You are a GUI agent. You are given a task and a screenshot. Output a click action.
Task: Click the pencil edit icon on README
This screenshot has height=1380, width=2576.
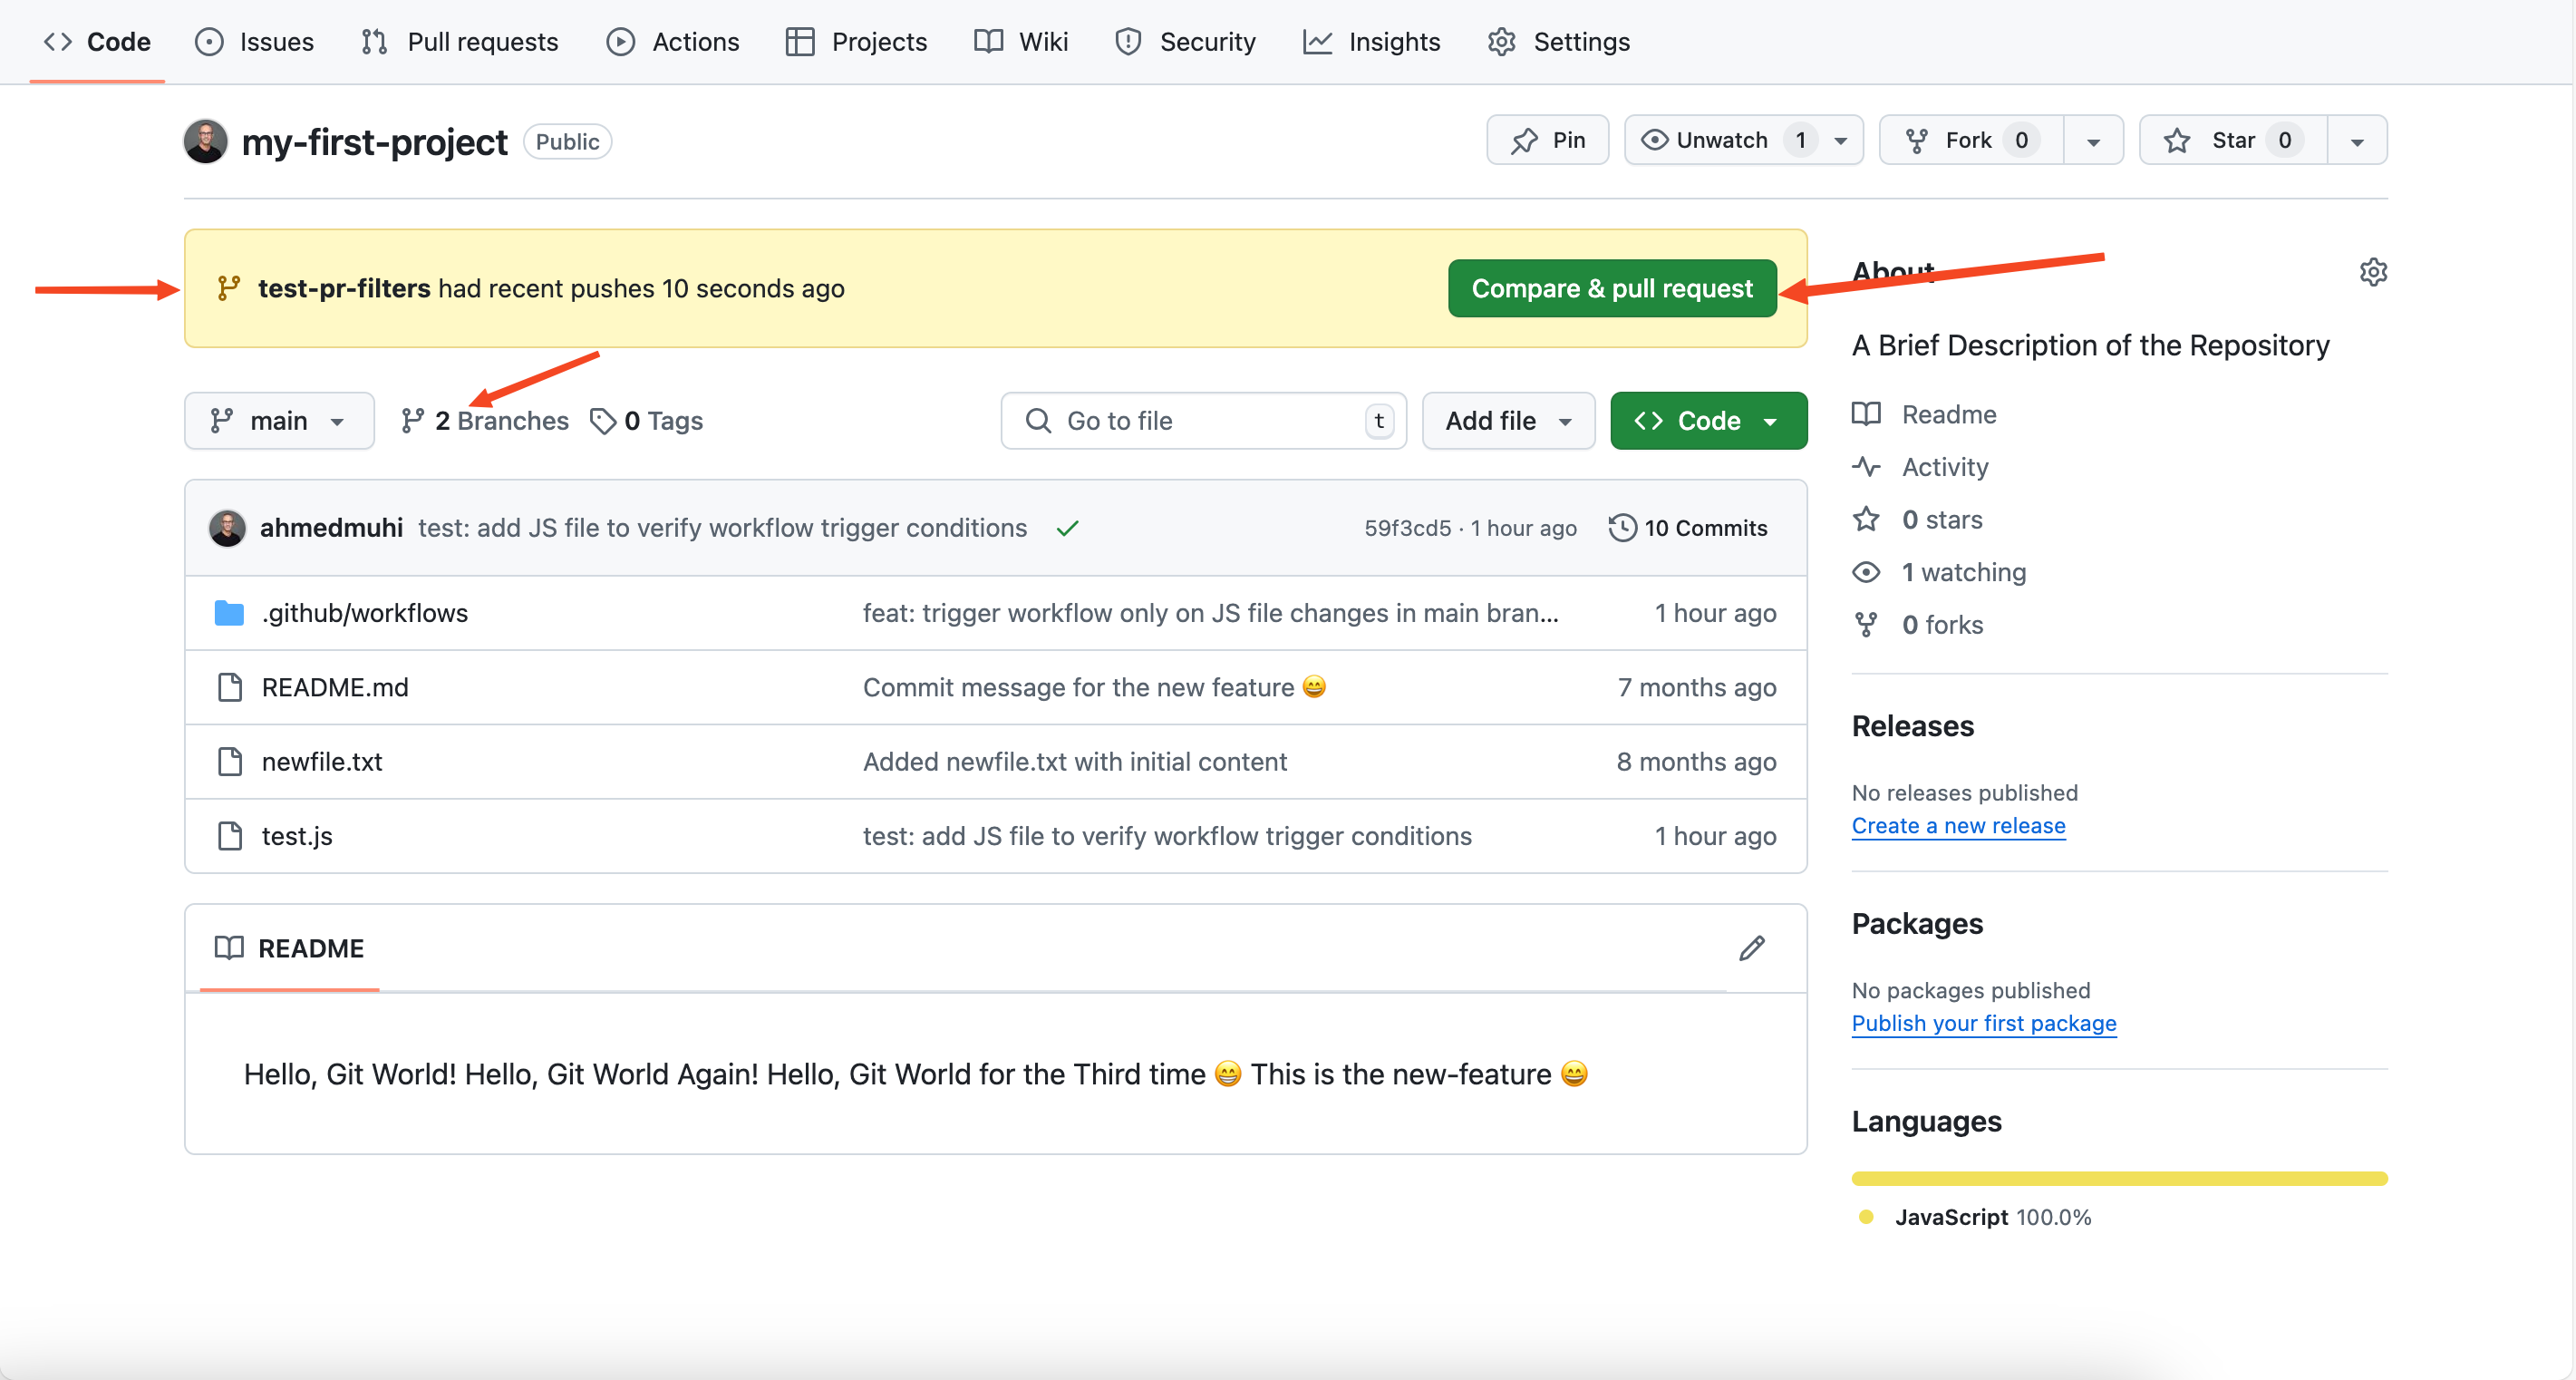(x=1751, y=949)
